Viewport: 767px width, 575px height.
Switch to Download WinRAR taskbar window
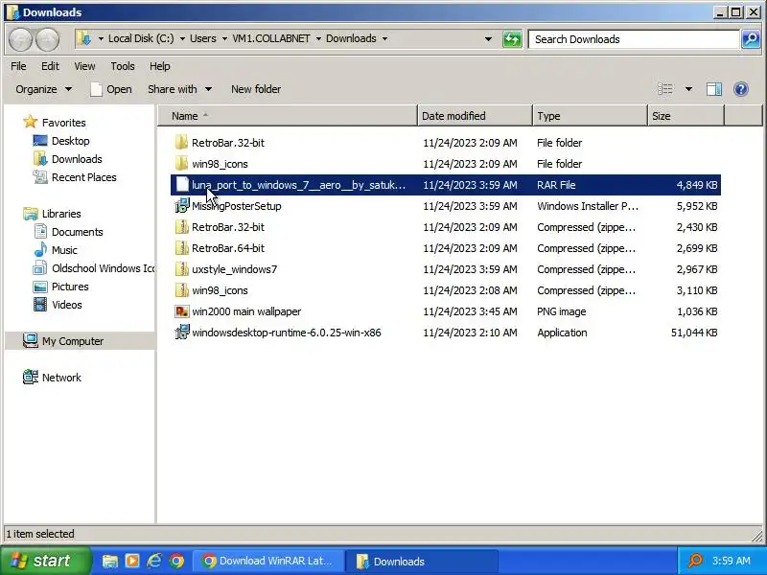pyautogui.click(x=268, y=561)
